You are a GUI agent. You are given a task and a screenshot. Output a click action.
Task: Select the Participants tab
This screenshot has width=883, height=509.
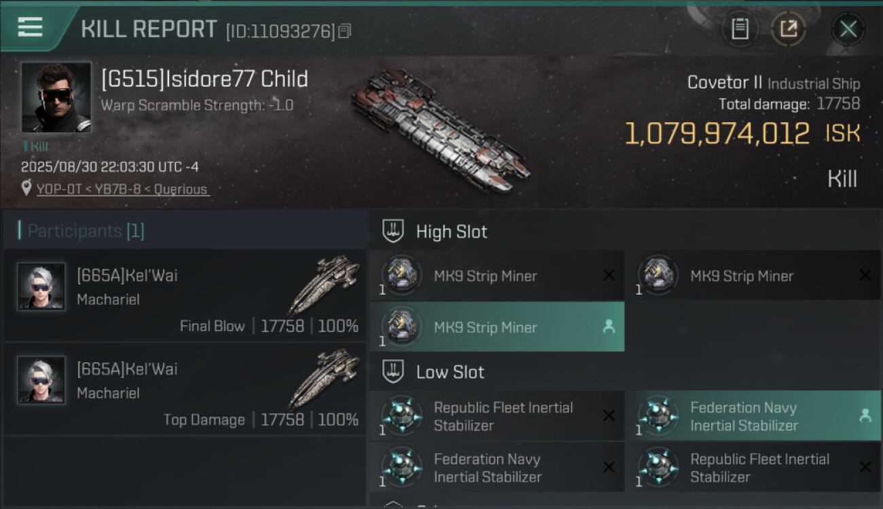pos(86,231)
